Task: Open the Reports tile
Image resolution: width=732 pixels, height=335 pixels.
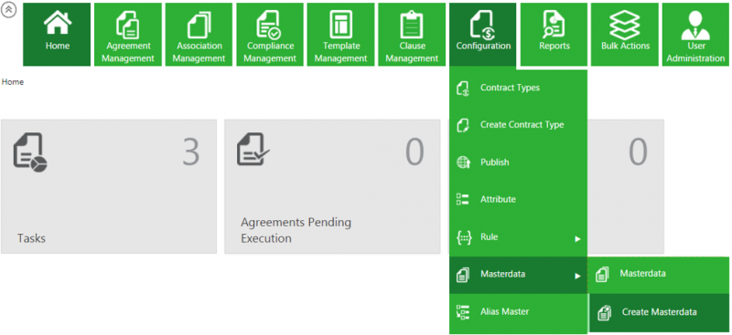Action: [x=554, y=35]
